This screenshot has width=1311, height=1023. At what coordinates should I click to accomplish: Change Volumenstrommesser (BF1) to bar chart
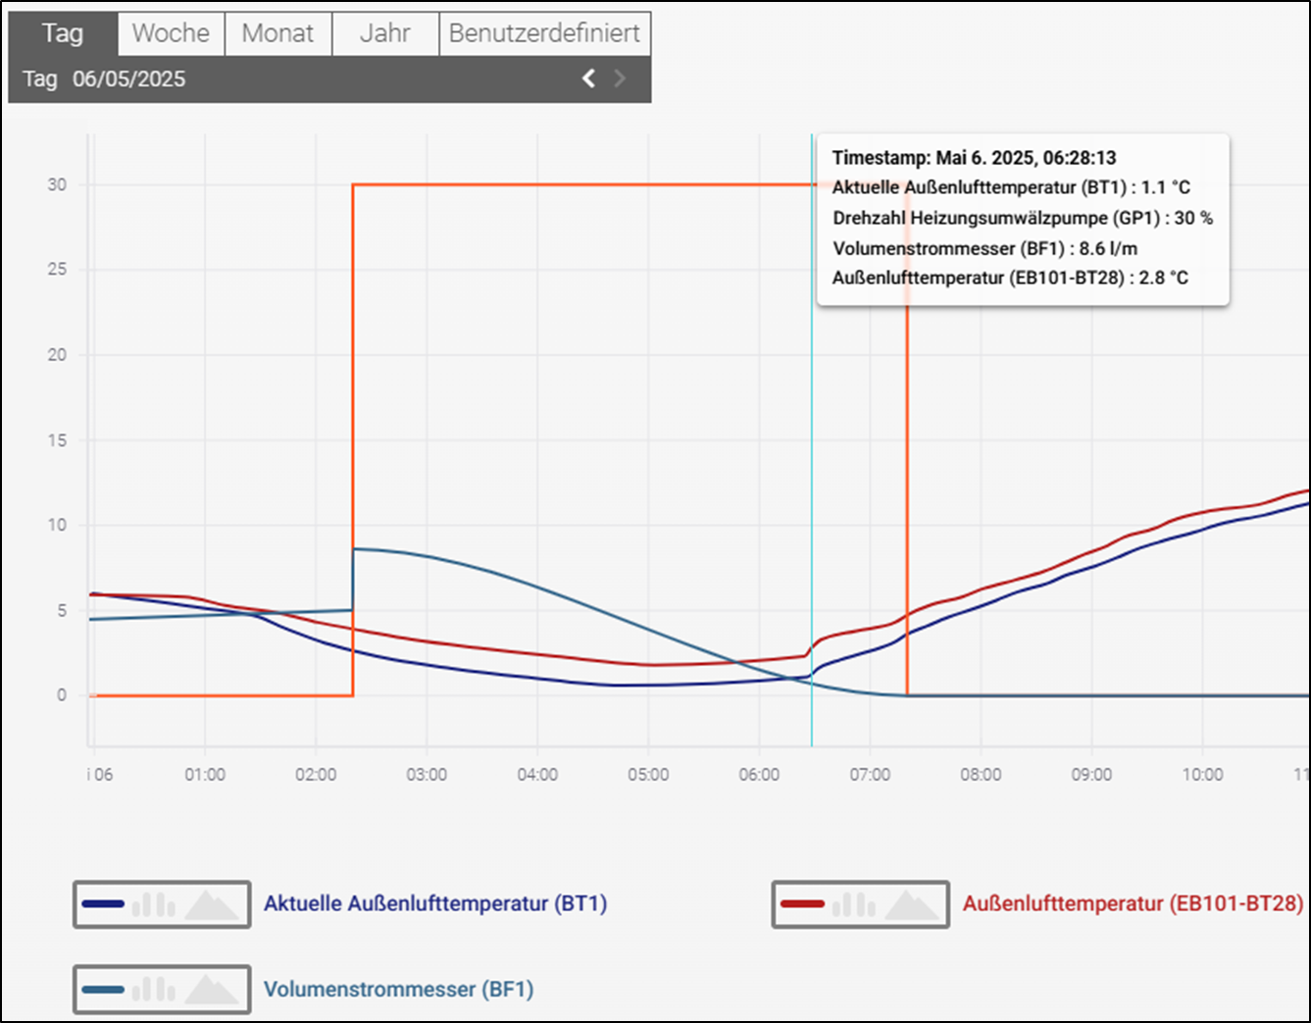pyautogui.click(x=154, y=990)
